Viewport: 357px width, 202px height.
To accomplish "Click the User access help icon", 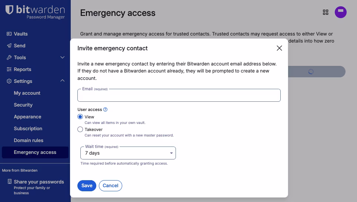I will pos(105,110).
